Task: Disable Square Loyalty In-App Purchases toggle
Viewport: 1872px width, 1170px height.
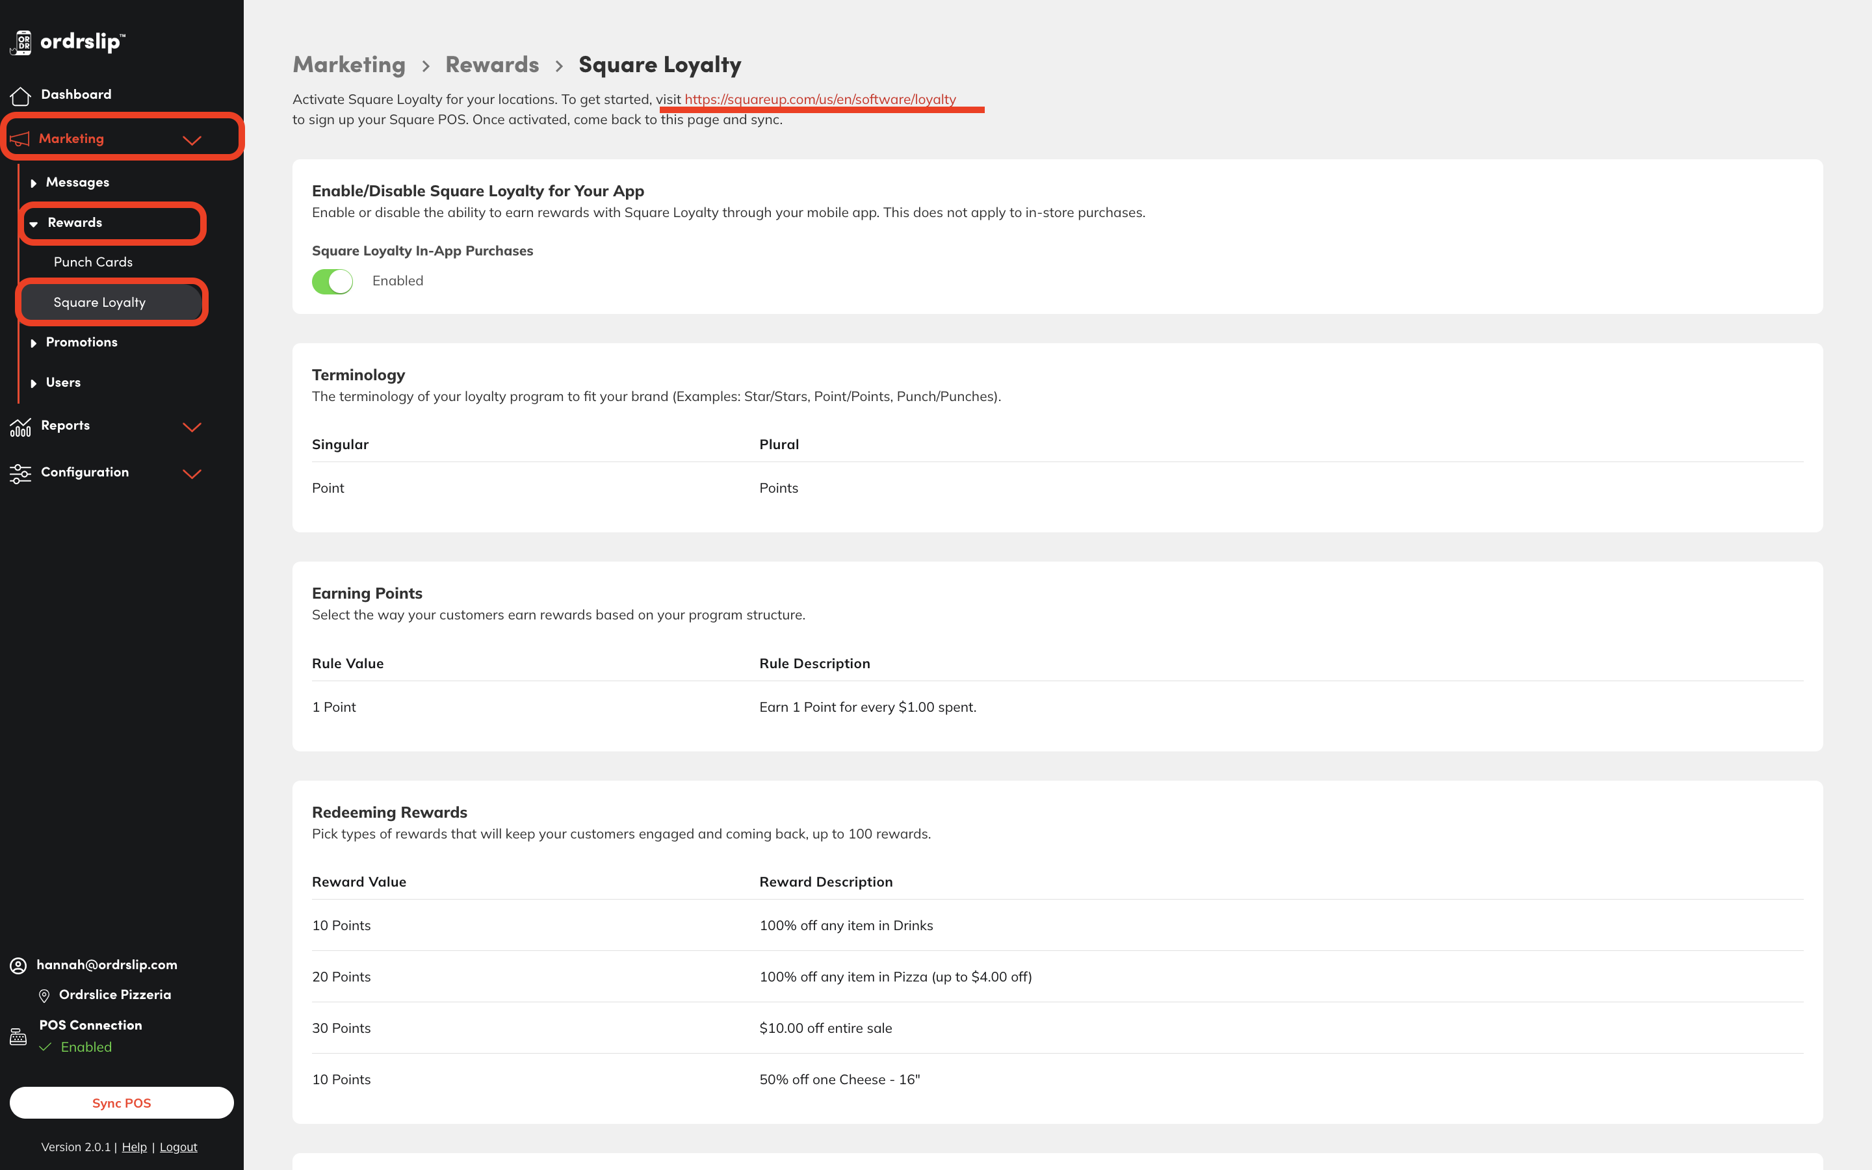Action: pyautogui.click(x=333, y=281)
